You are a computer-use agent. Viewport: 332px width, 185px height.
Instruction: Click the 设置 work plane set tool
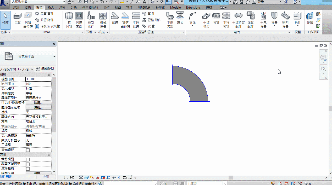tap(310, 19)
